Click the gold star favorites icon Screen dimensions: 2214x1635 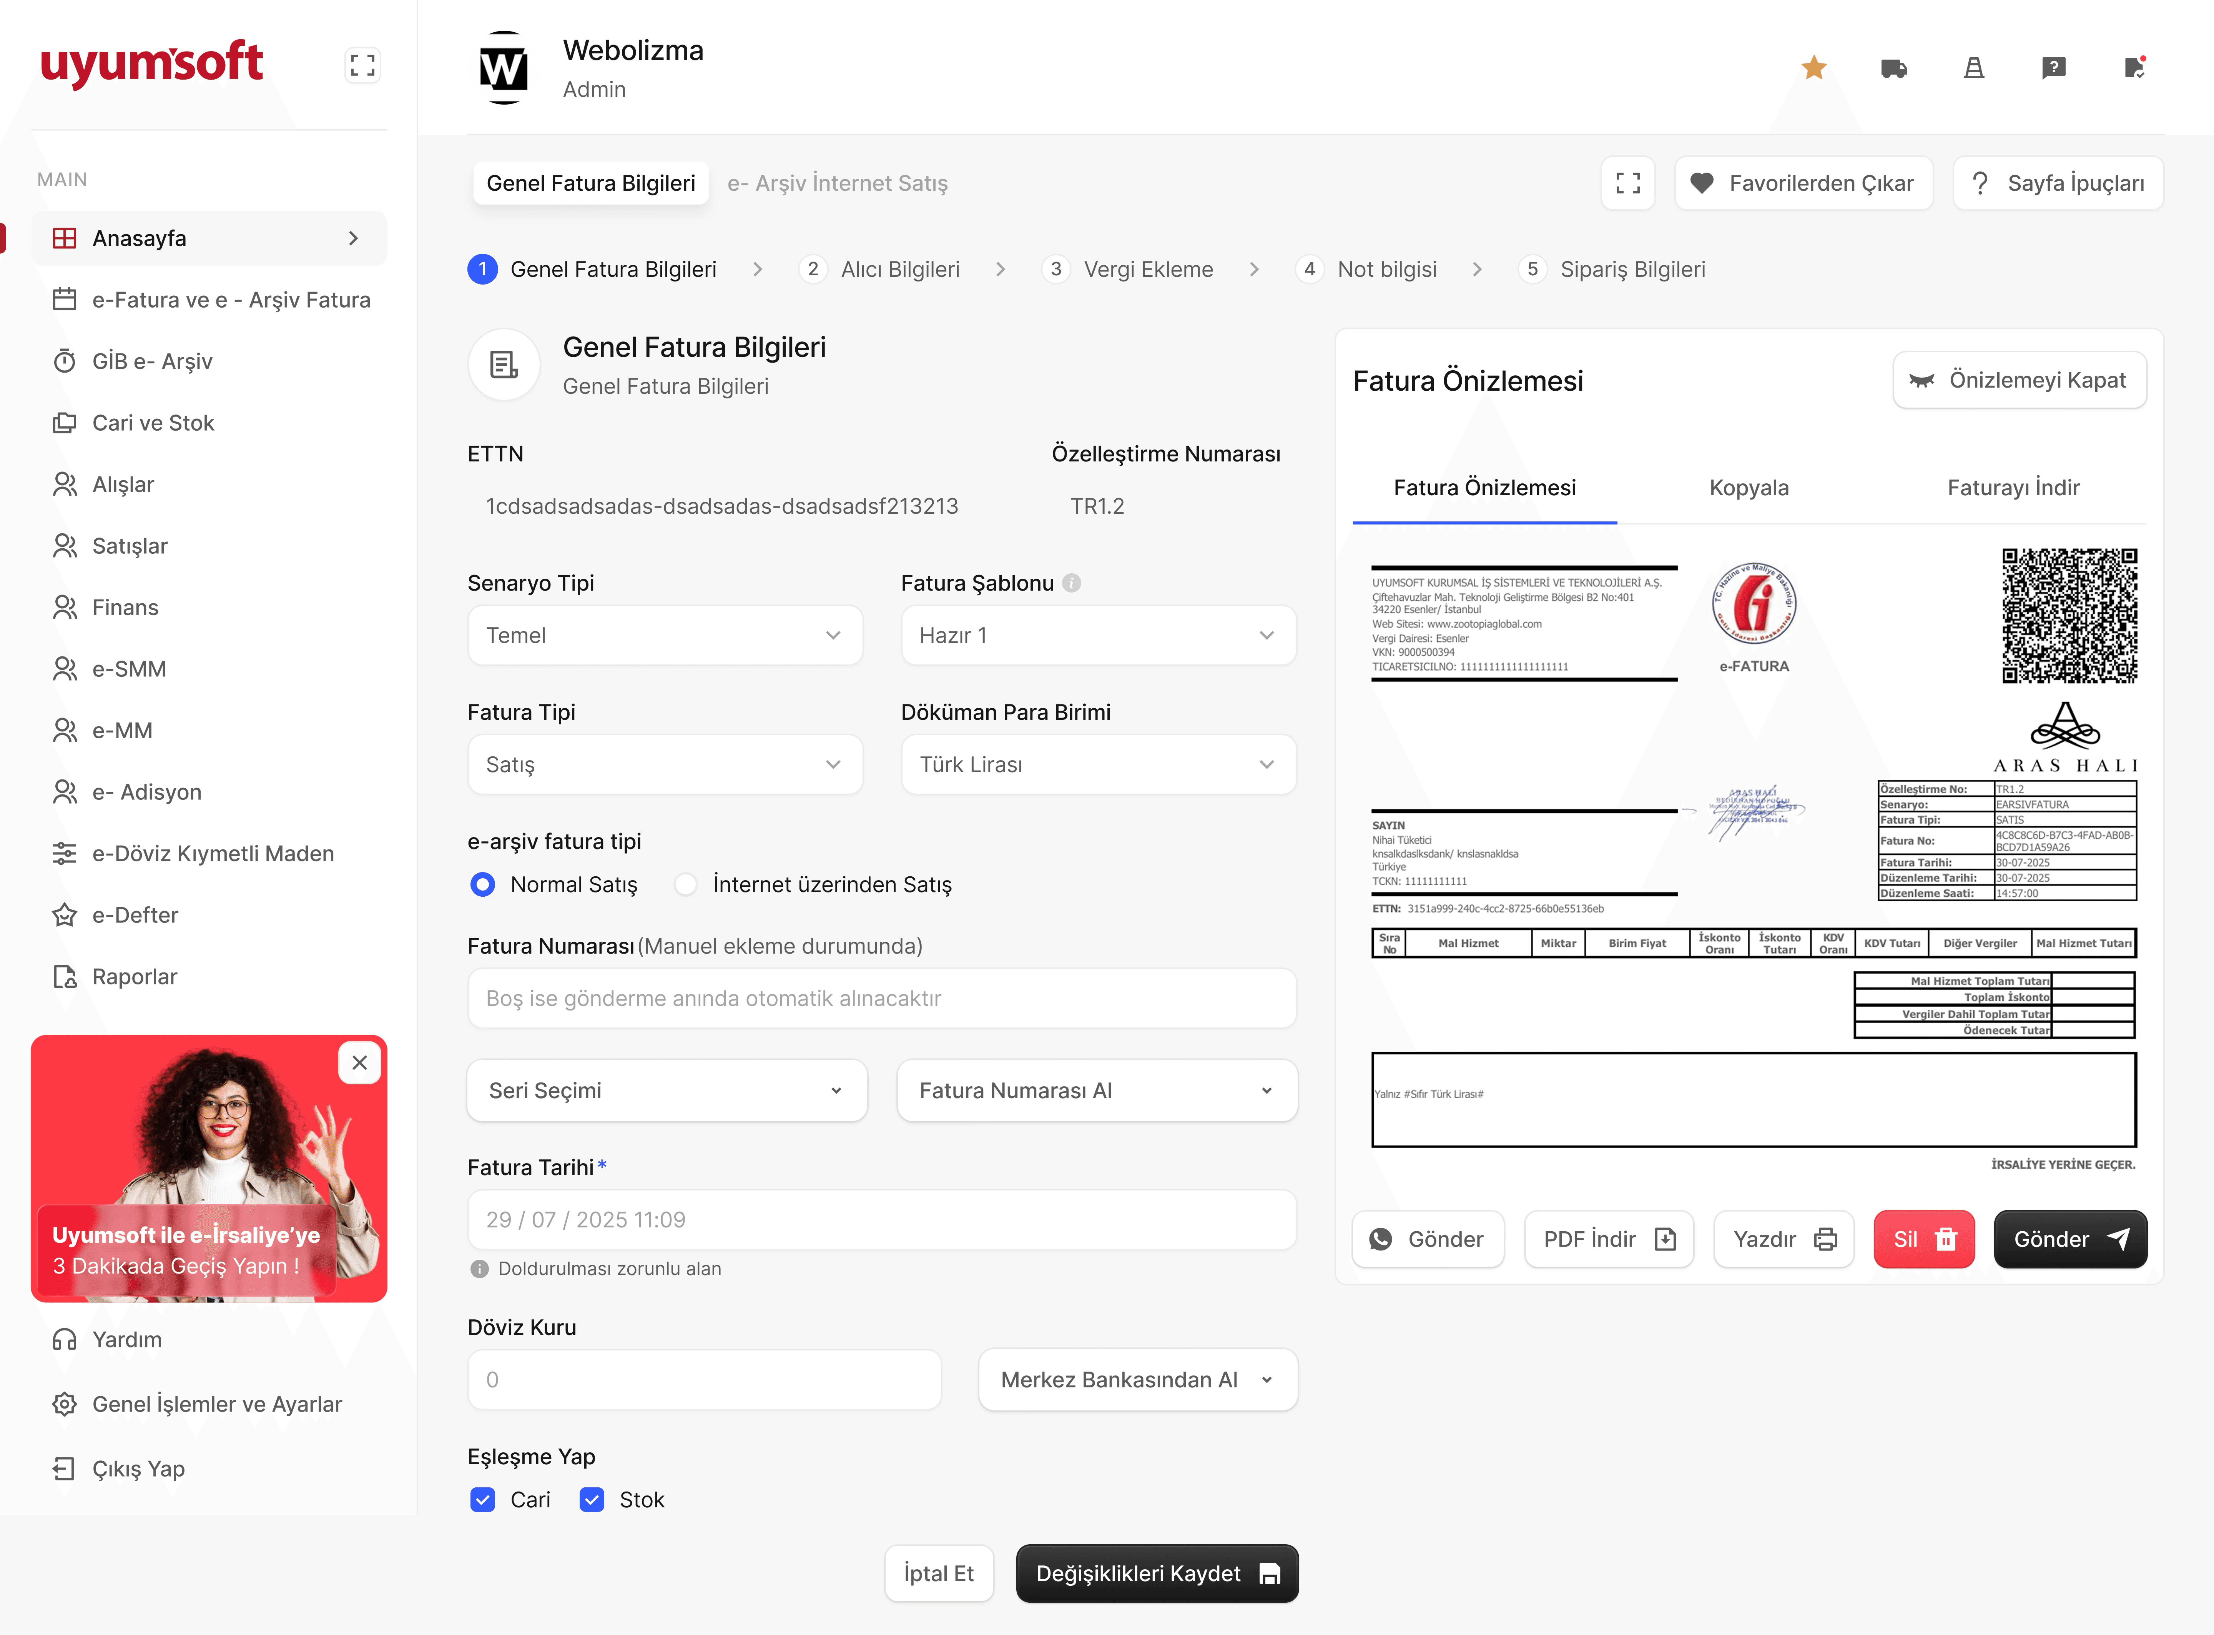(1813, 67)
